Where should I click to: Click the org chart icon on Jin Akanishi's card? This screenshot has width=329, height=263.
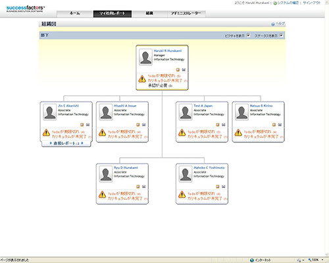click(88, 125)
